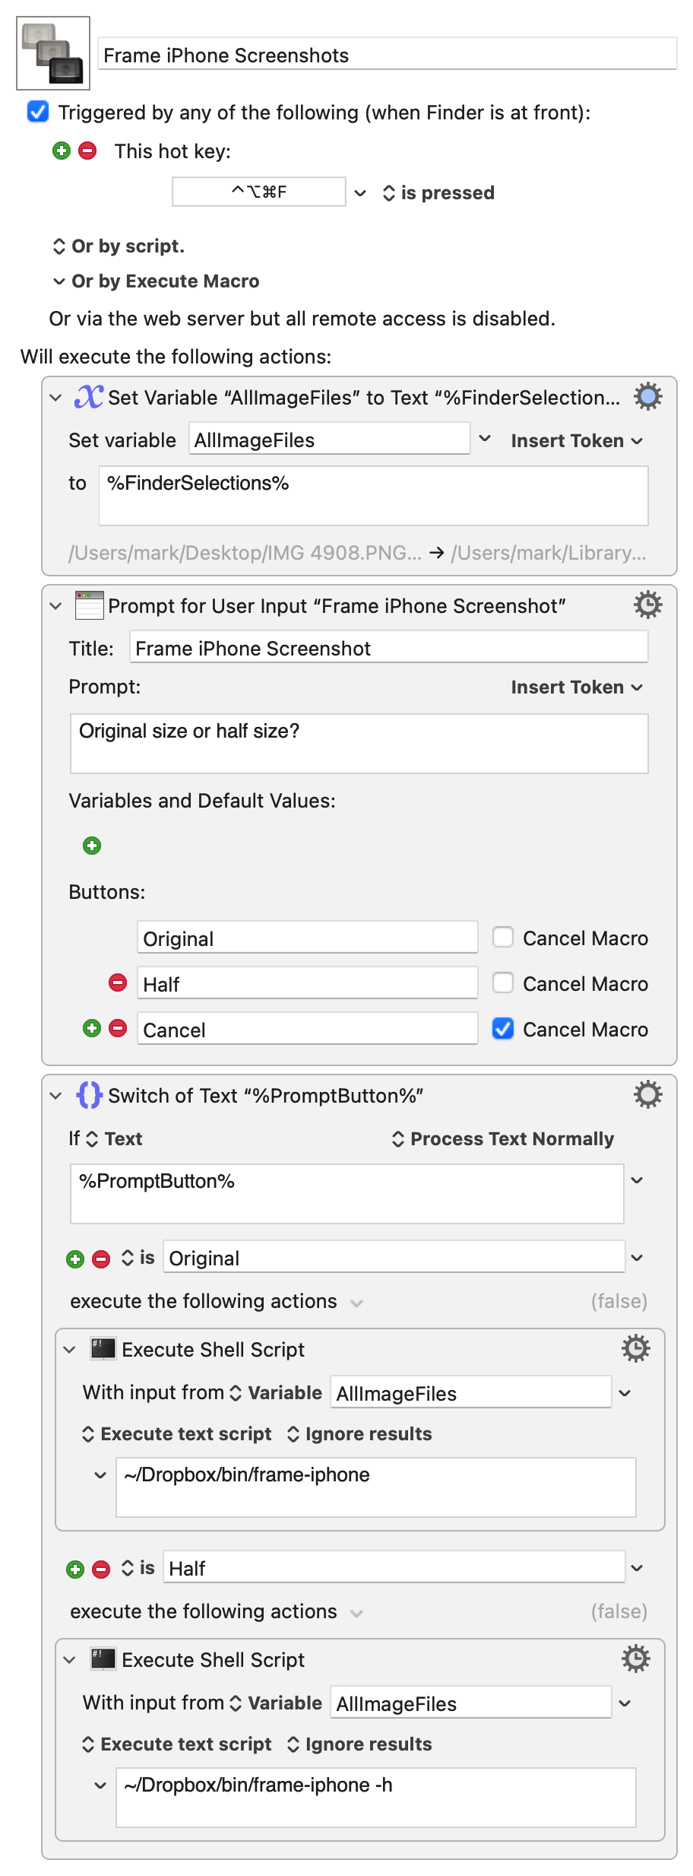Viewport: 693px width, 1876px height.
Task: Open Insert Token menu for the Prompt field
Action: [x=577, y=687]
